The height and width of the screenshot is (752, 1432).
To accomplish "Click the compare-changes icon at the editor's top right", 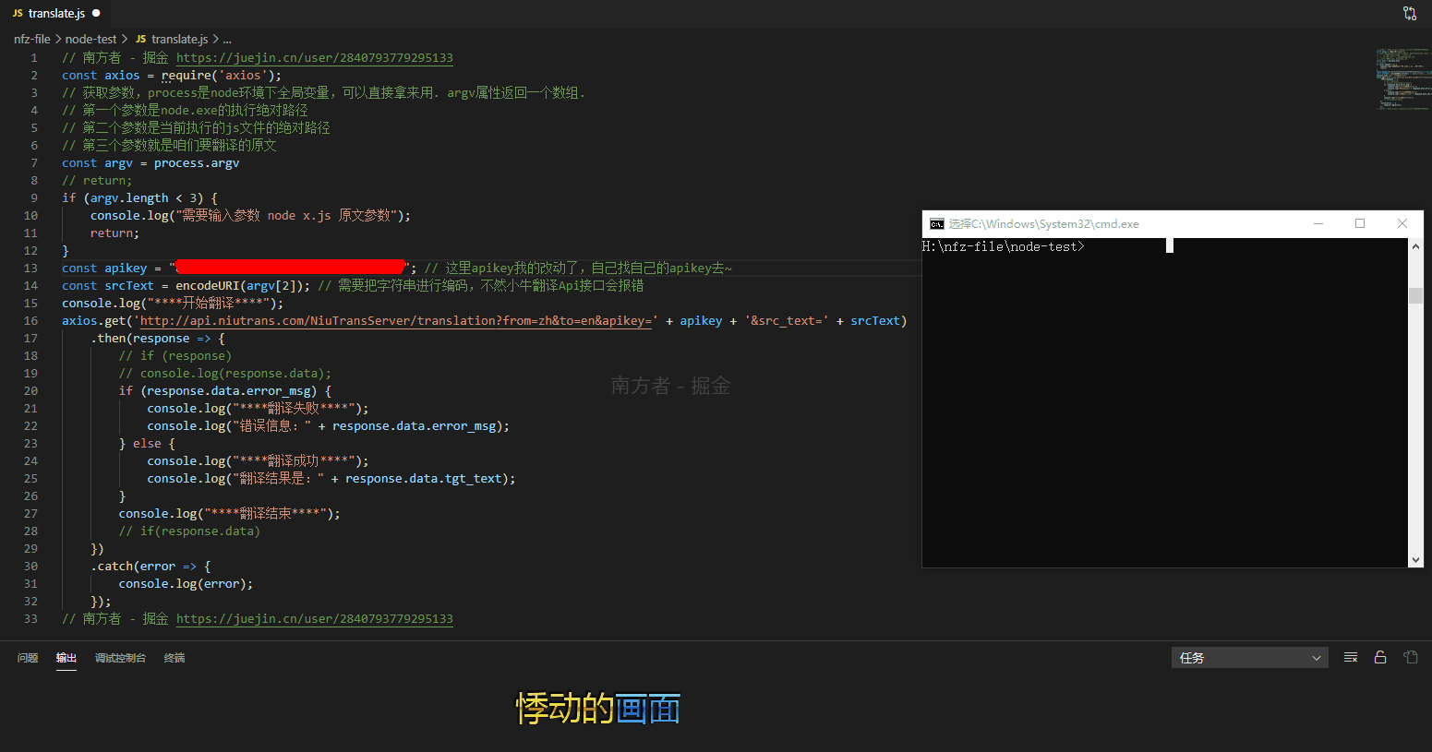I will pyautogui.click(x=1410, y=13).
